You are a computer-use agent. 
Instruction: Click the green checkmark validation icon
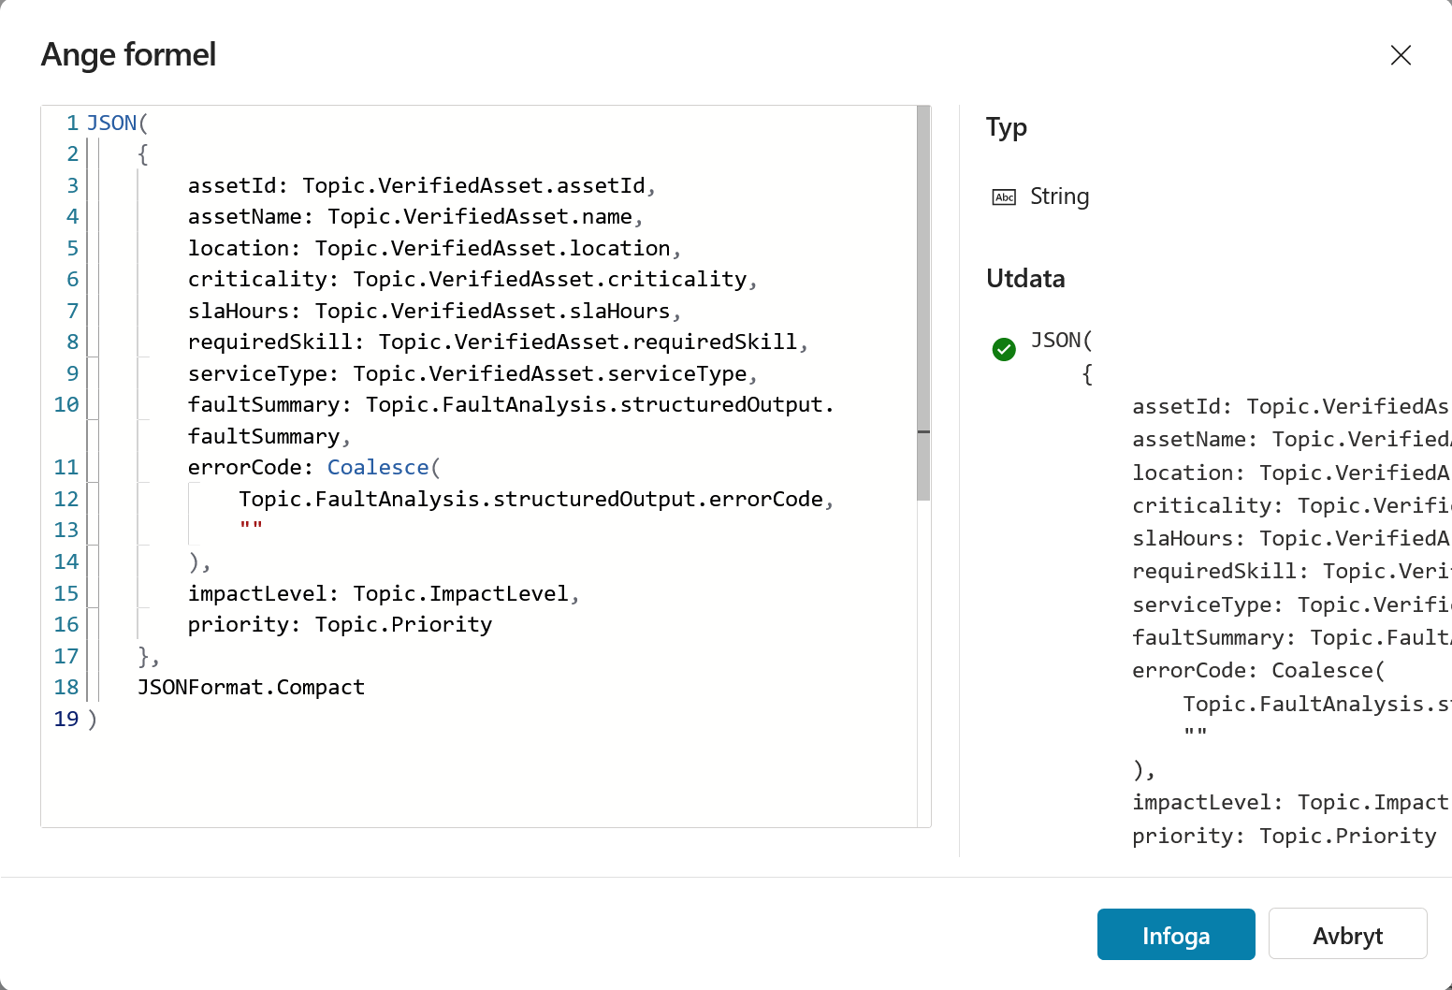pos(1004,349)
